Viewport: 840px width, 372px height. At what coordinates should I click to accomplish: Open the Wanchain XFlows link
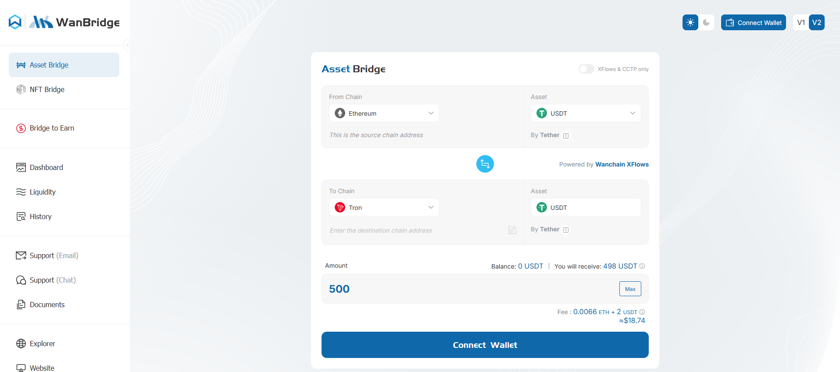tap(622, 164)
